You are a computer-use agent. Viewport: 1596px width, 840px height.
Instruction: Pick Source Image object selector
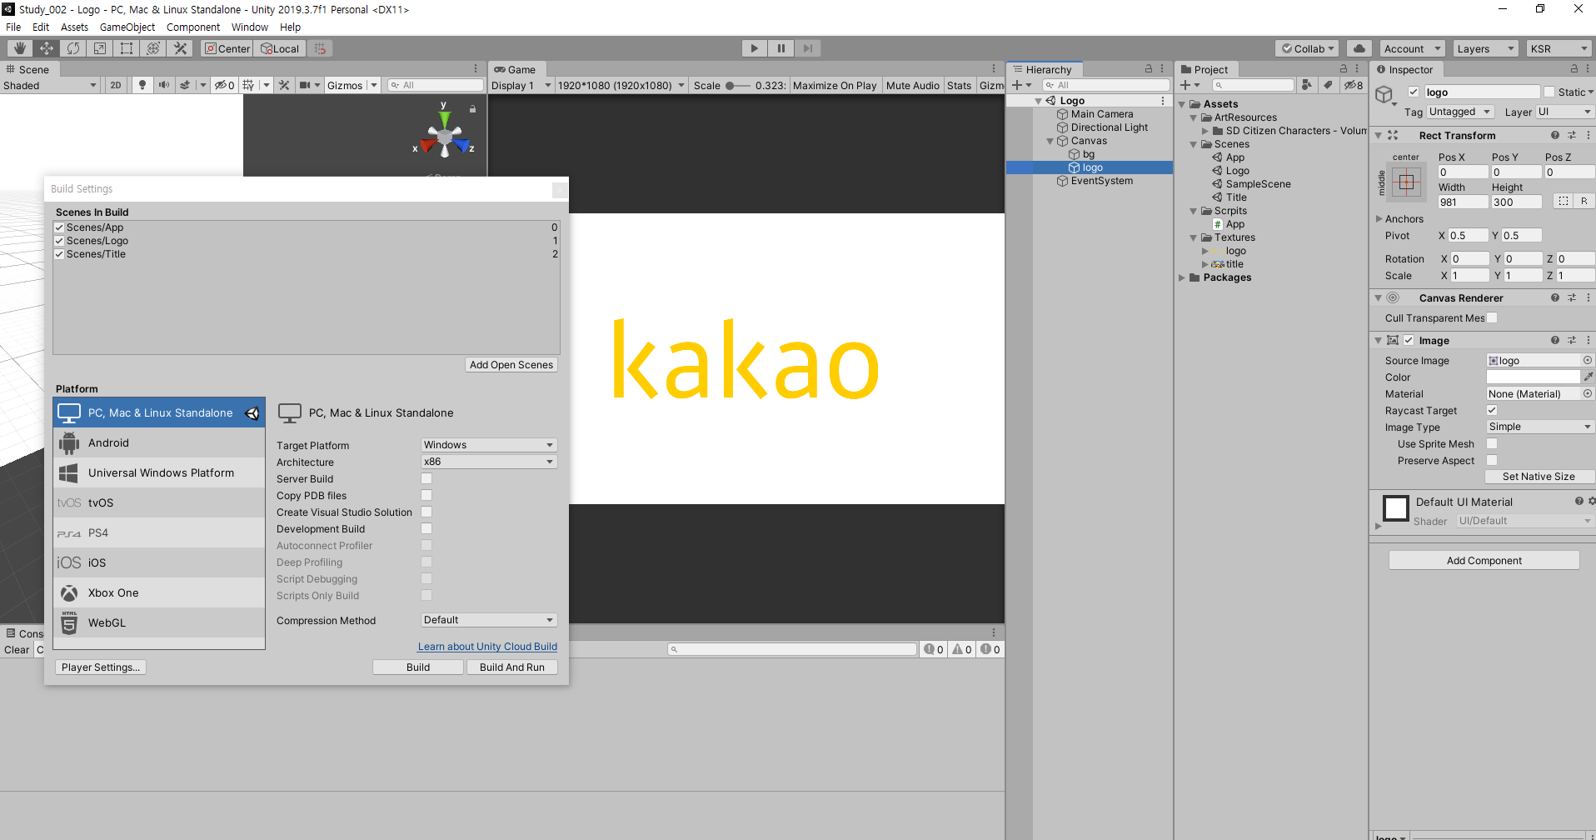coord(1587,360)
